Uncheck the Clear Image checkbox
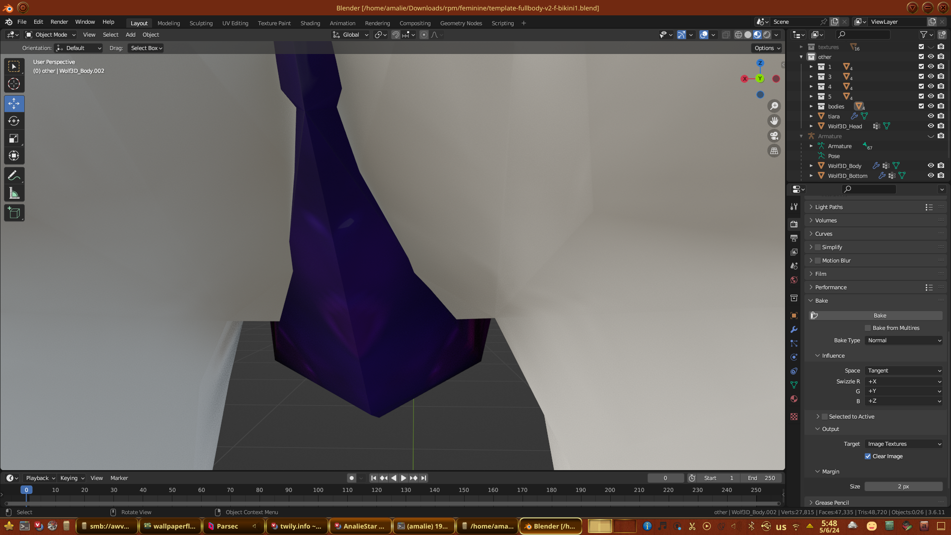Image resolution: width=951 pixels, height=535 pixels. click(x=868, y=456)
